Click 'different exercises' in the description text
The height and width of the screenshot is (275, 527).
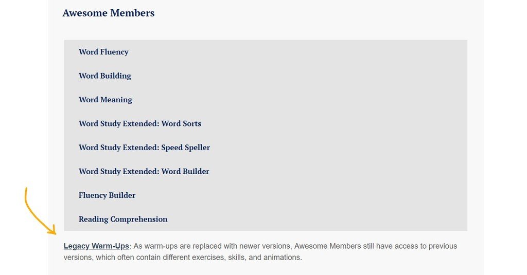pyautogui.click(x=194, y=258)
